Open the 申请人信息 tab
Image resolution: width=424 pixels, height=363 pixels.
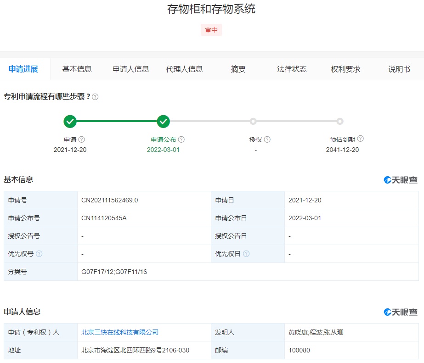click(130, 69)
